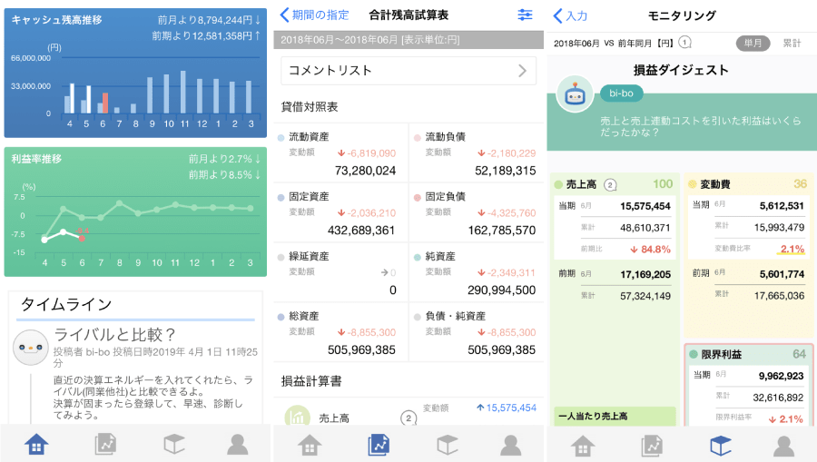This screenshot has width=817, height=462.
Task: Tap the 2018年06月〜2018年06月 period bar
Action: coord(408,40)
